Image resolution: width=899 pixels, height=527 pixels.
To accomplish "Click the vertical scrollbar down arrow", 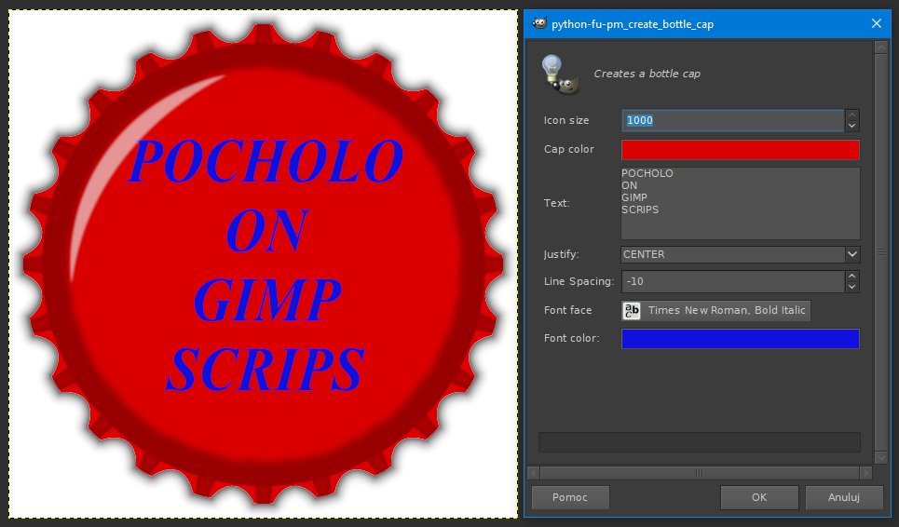I will coord(881,456).
